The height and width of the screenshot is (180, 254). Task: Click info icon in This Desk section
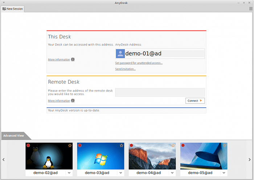[x=73, y=60]
